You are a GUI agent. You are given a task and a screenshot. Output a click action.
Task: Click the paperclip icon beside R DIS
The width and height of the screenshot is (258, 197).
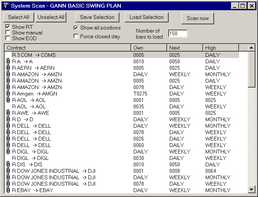point(8,164)
